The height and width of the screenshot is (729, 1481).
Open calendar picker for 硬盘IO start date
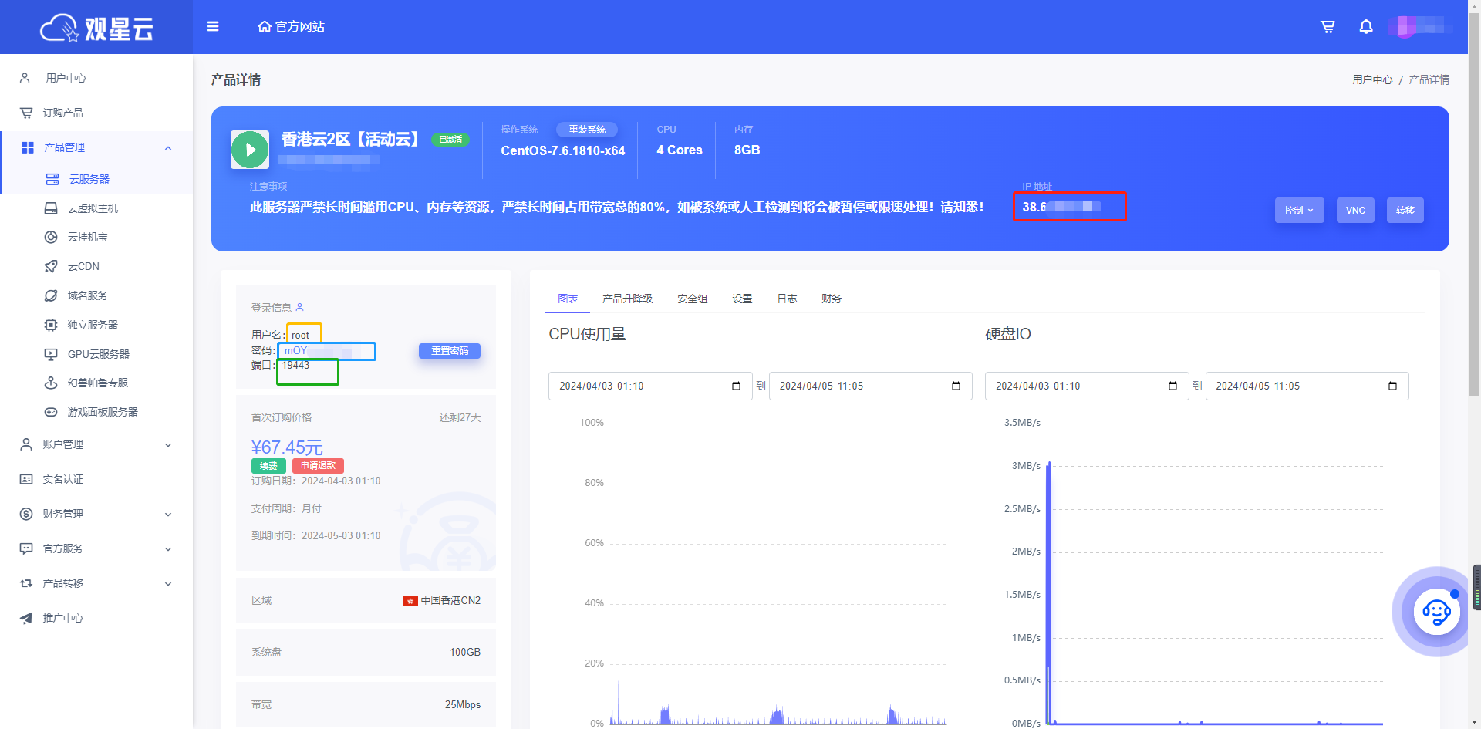tap(1172, 386)
